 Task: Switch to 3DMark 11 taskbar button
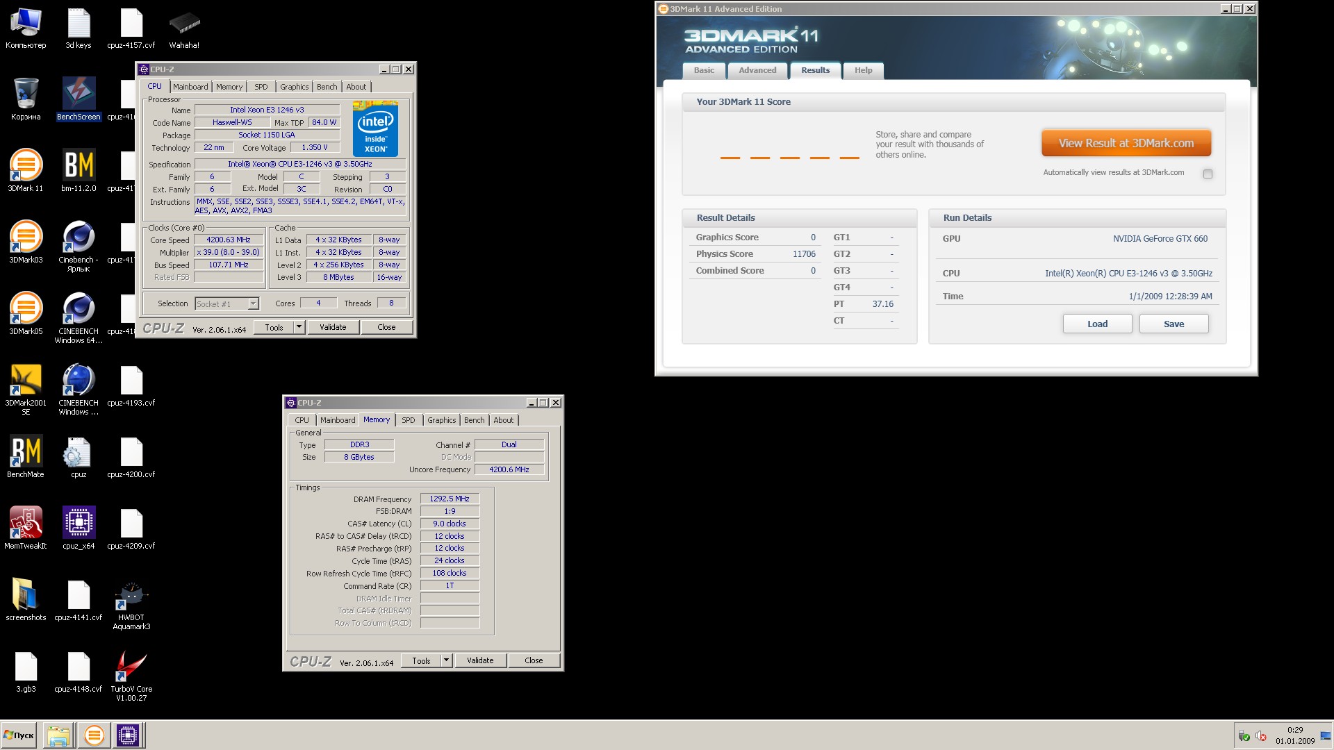coord(94,735)
